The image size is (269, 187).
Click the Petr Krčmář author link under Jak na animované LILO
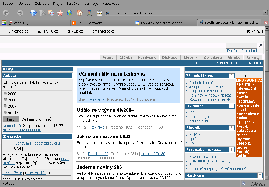(98, 154)
